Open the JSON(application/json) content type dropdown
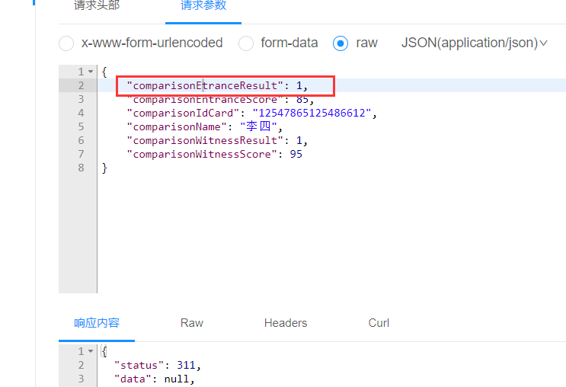The height and width of the screenshot is (387, 566). [475, 43]
